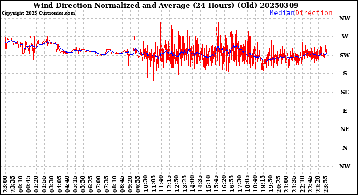The width and height of the screenshot is (358, 195).
Task: Click the W direction axis label
Action: (x=345, y=36)
